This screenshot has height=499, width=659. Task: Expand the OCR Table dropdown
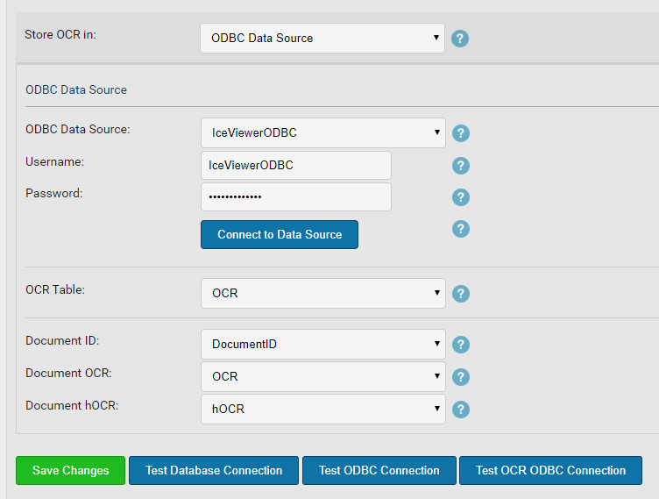pos(323,293)
